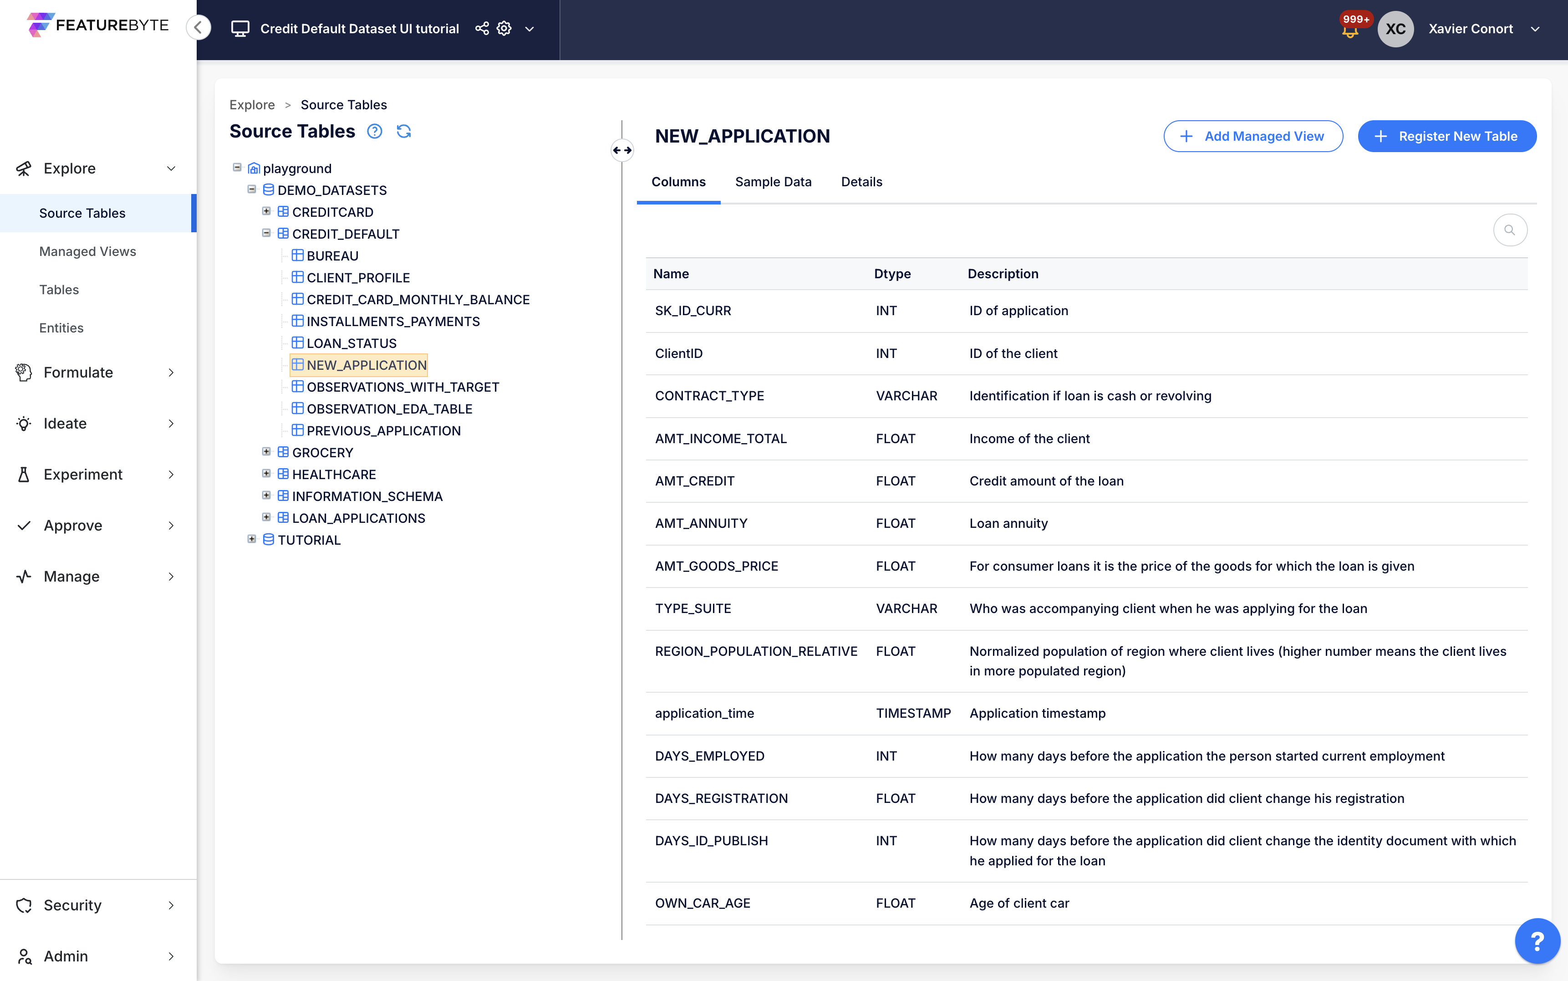
Task: Switch to the Sample Data tab
Action: tap(773, 182)
